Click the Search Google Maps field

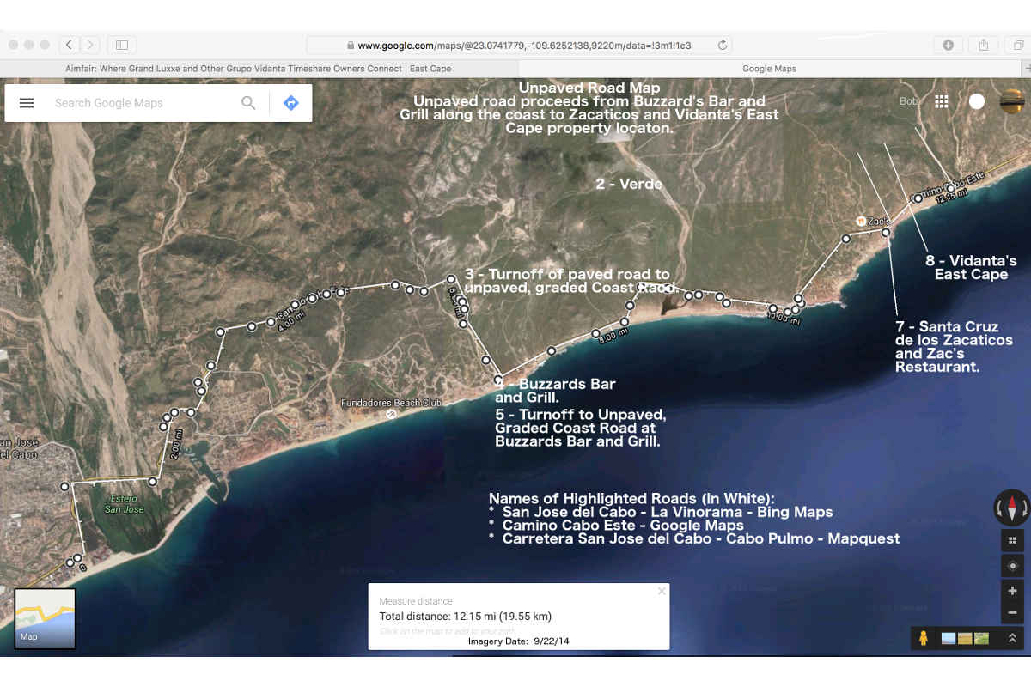(x=142, y=103)
